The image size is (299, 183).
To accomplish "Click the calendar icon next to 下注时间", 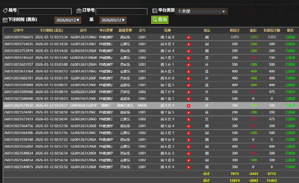I will point(5,20).
